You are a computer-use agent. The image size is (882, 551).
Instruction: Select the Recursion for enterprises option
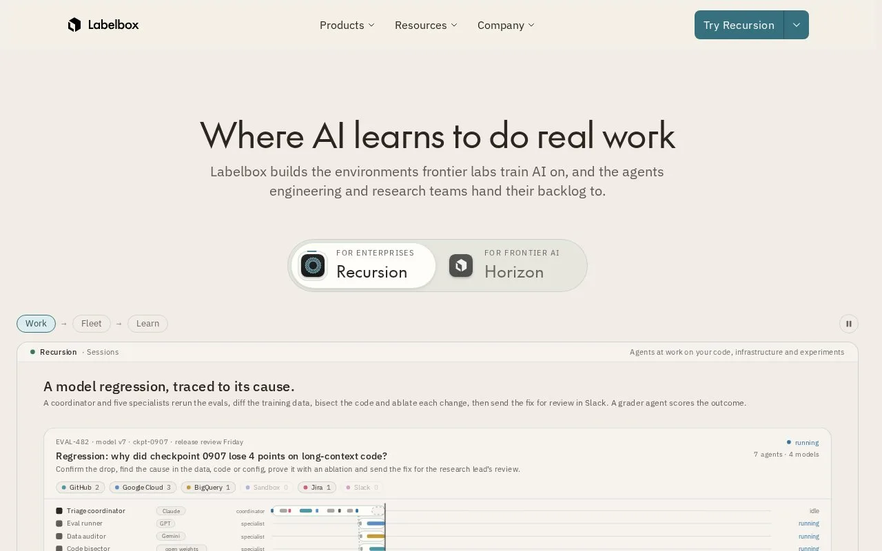coord(364,265)
